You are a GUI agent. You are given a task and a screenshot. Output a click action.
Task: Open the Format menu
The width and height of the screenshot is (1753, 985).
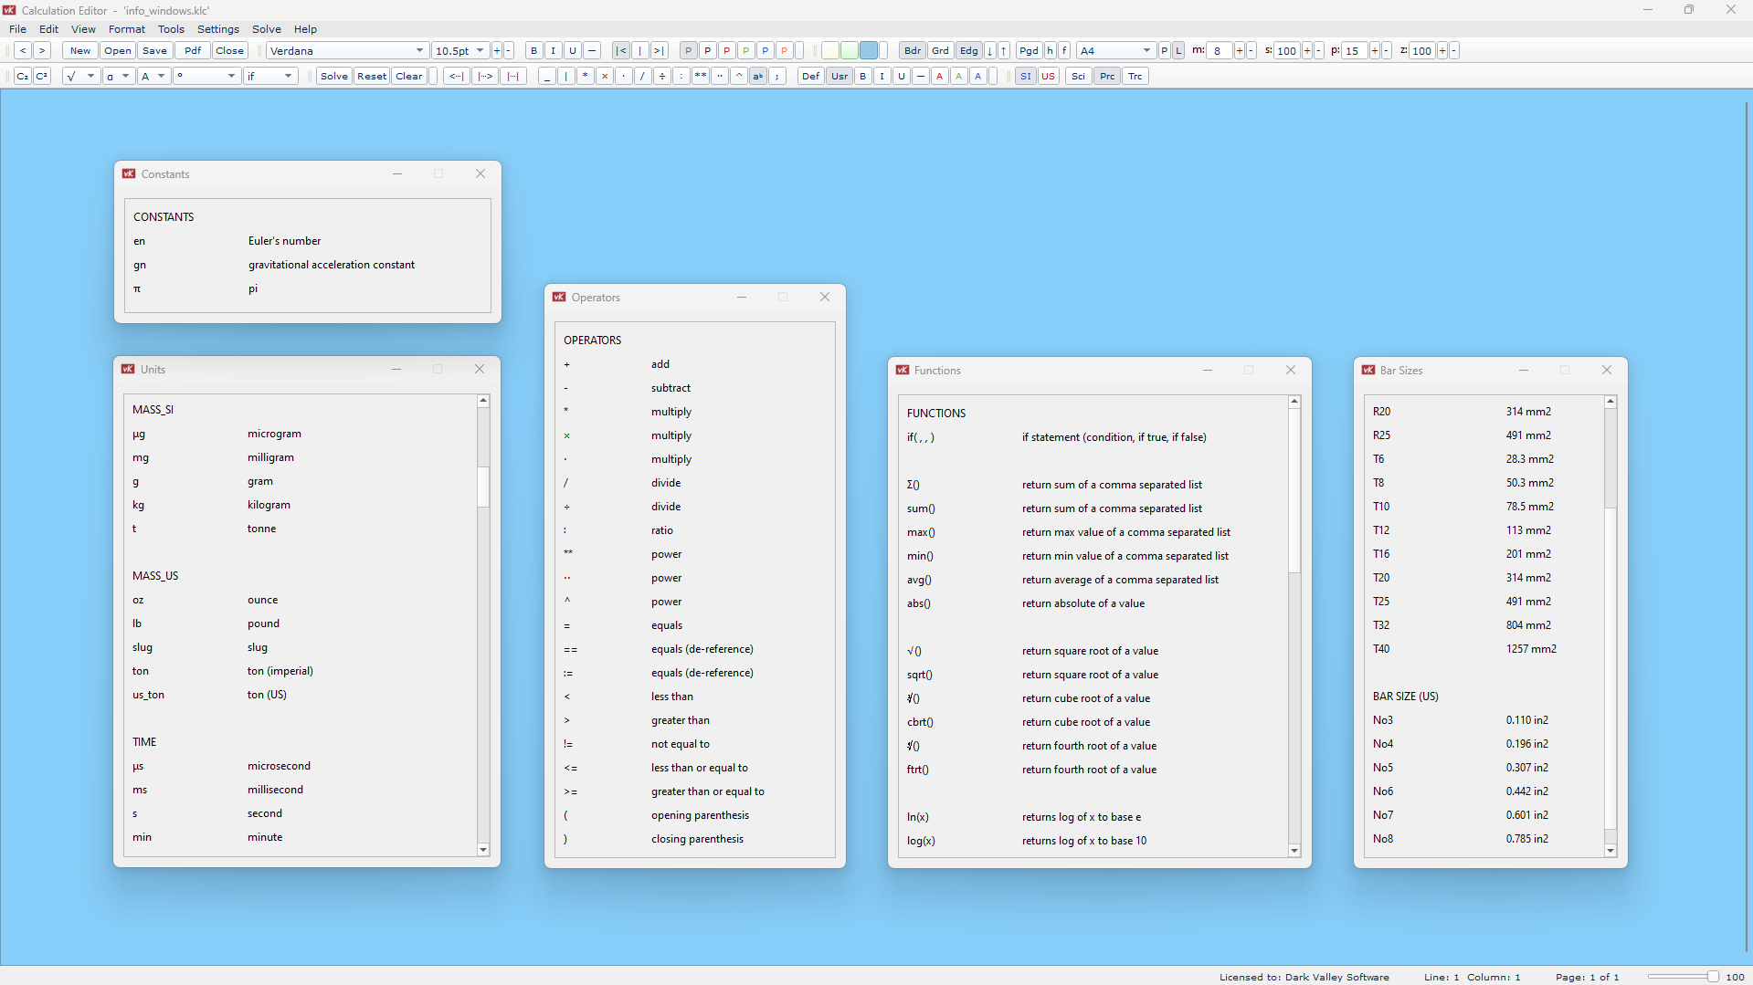click(x=127, y=29)
